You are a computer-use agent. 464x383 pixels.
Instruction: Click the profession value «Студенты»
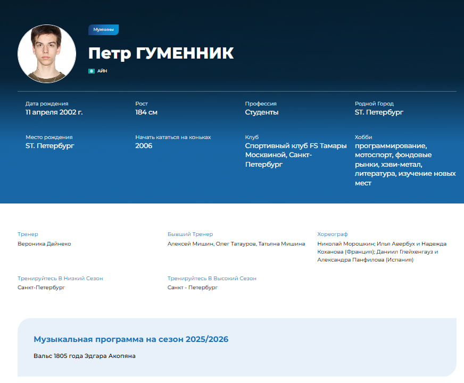(262, 112)
